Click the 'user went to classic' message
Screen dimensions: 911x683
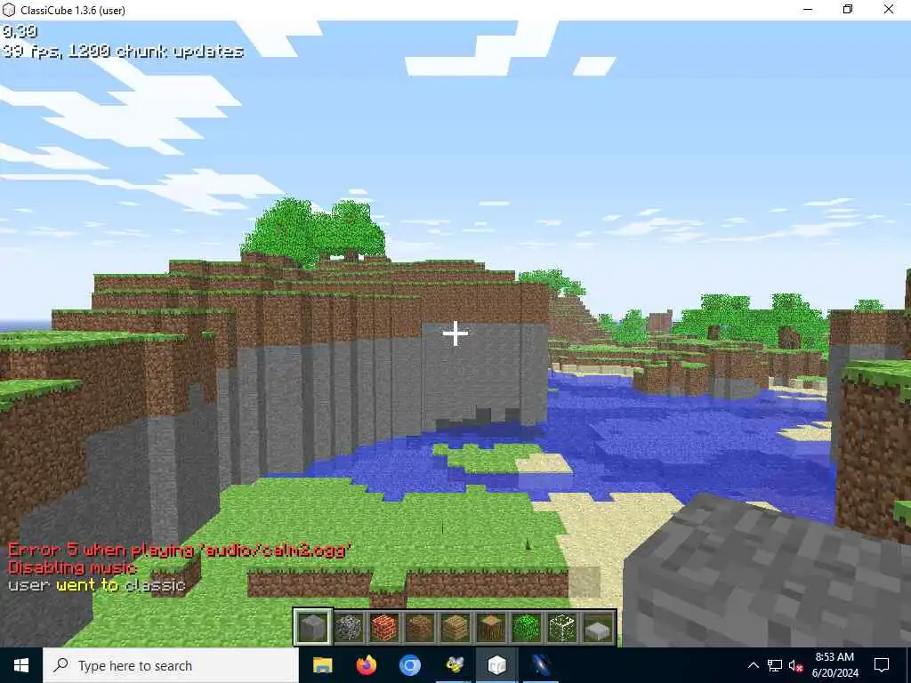(96, 585)
